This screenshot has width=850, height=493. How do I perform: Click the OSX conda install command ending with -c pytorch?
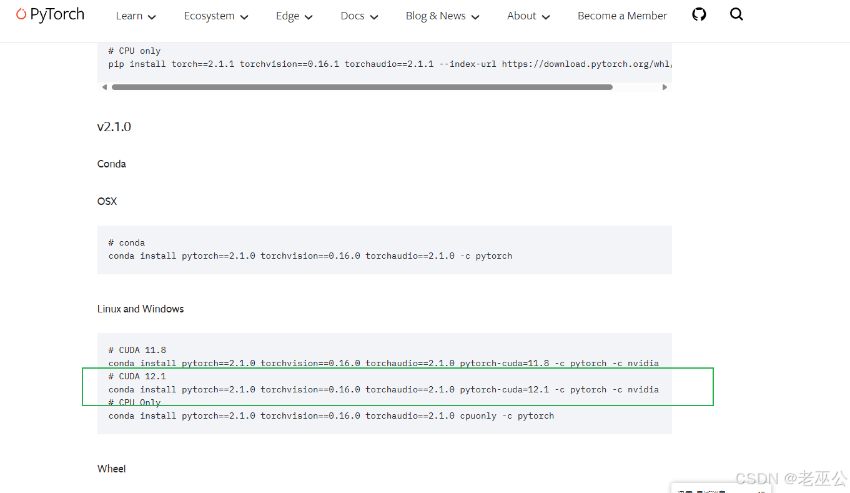point(310,256)
